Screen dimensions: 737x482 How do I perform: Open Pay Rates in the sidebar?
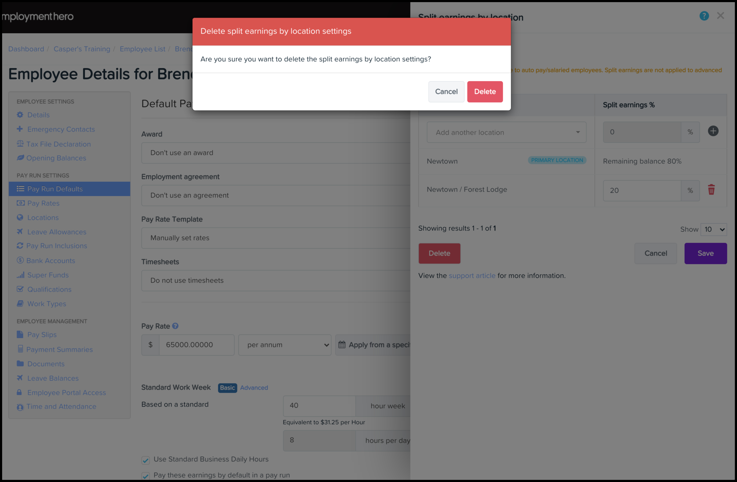pyautogui.click(x=43, y=203)
